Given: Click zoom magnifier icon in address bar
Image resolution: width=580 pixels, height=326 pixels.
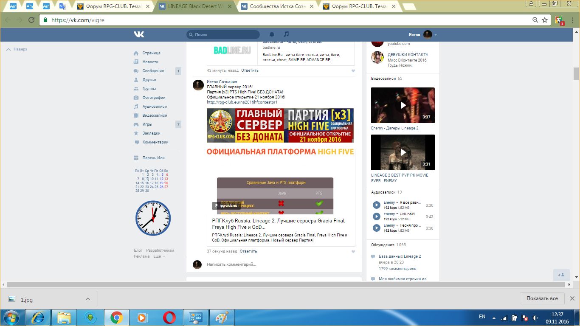Looking at the screenshot, I should tap(535, 20).
